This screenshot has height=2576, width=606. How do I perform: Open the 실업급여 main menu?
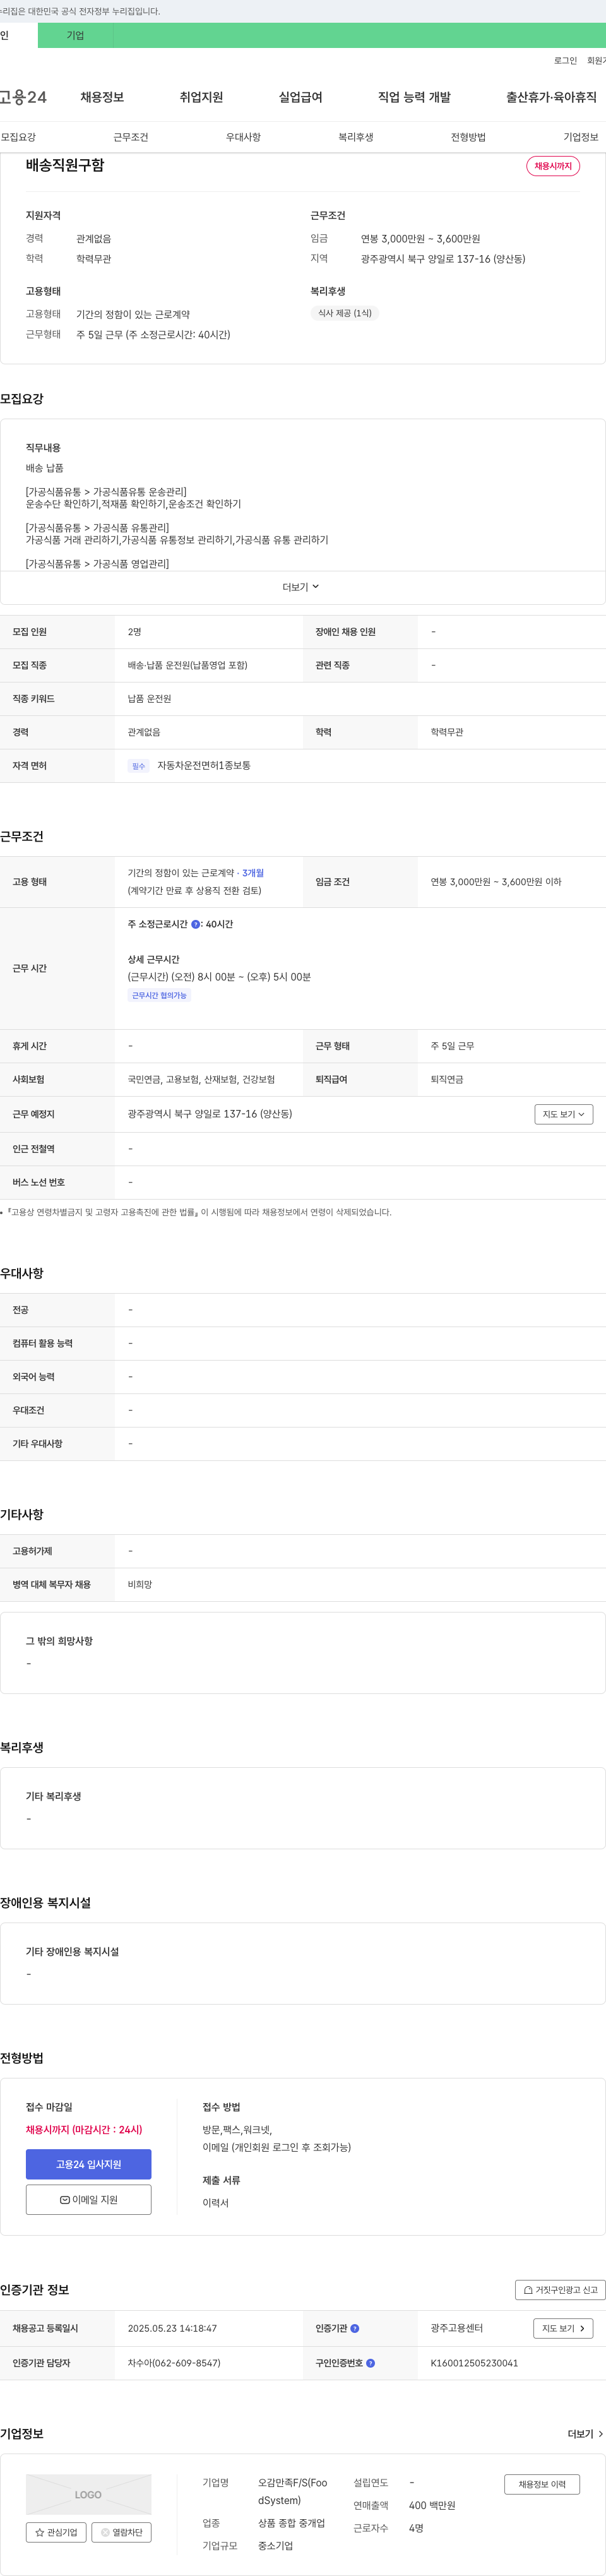pyautogui.click(x=300, y=97)
